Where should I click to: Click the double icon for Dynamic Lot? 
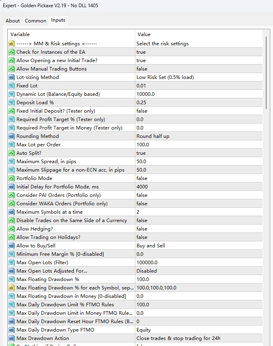point(12,94)
